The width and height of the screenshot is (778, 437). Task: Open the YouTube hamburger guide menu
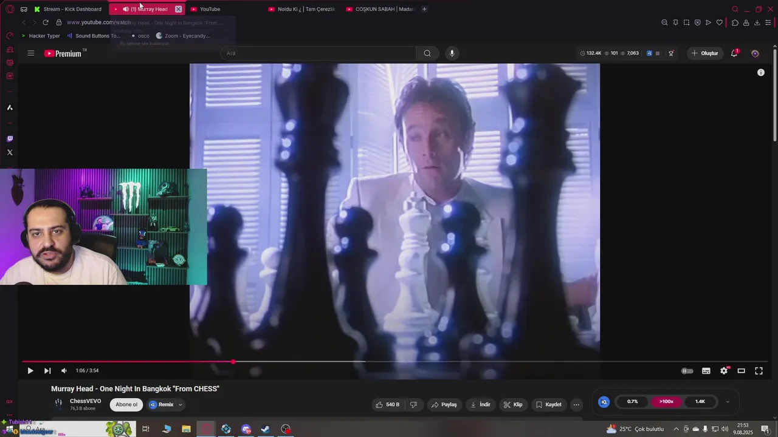click(x=31, y=53)
